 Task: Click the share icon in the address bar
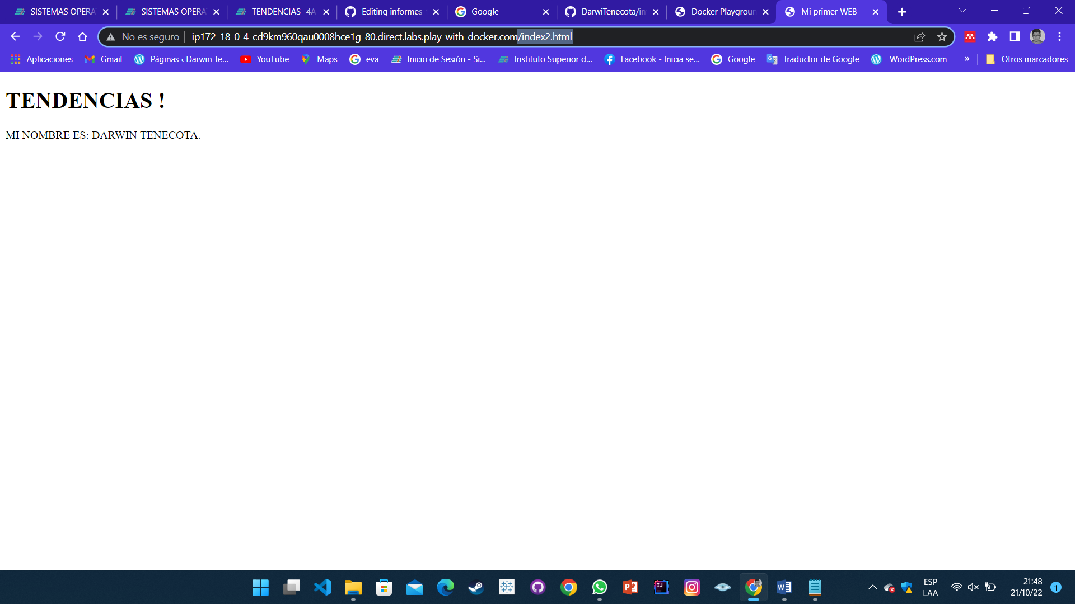(920, 36)
